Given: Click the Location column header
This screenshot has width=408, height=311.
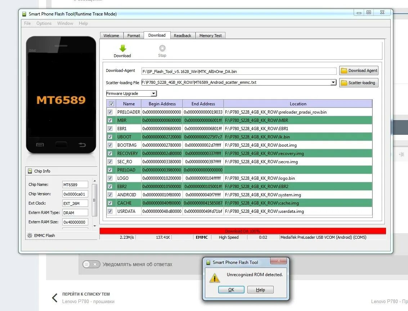Looking at the screenshot, I should 298,104.
